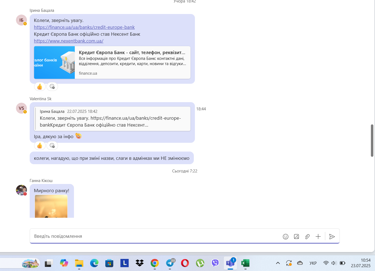Show hidden tray icons chevron
The width and height of the screenshot is (375, 271).
click(x=278, y=263)
